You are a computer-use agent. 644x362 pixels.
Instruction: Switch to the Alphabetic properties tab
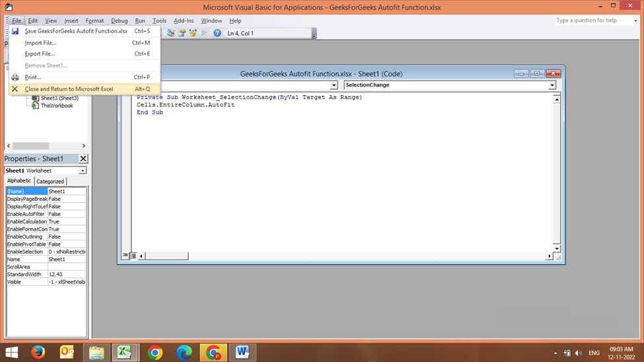[19, 181]
